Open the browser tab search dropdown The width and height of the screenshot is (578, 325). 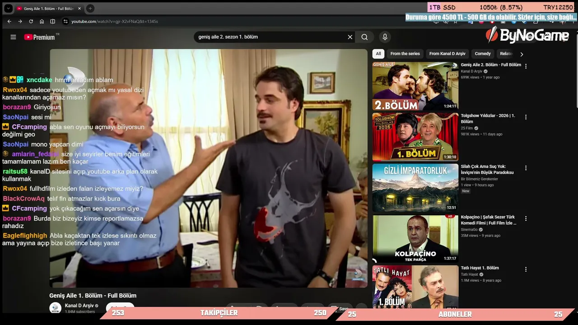pos(8,8)
